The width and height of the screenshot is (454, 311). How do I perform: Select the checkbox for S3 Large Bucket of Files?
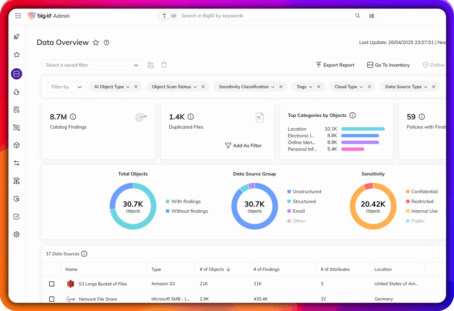(x=52, y=284)
